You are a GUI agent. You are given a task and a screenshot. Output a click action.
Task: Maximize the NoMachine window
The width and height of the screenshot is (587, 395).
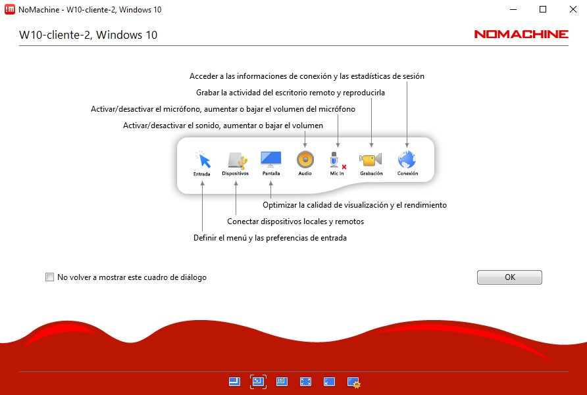point(542,10)
